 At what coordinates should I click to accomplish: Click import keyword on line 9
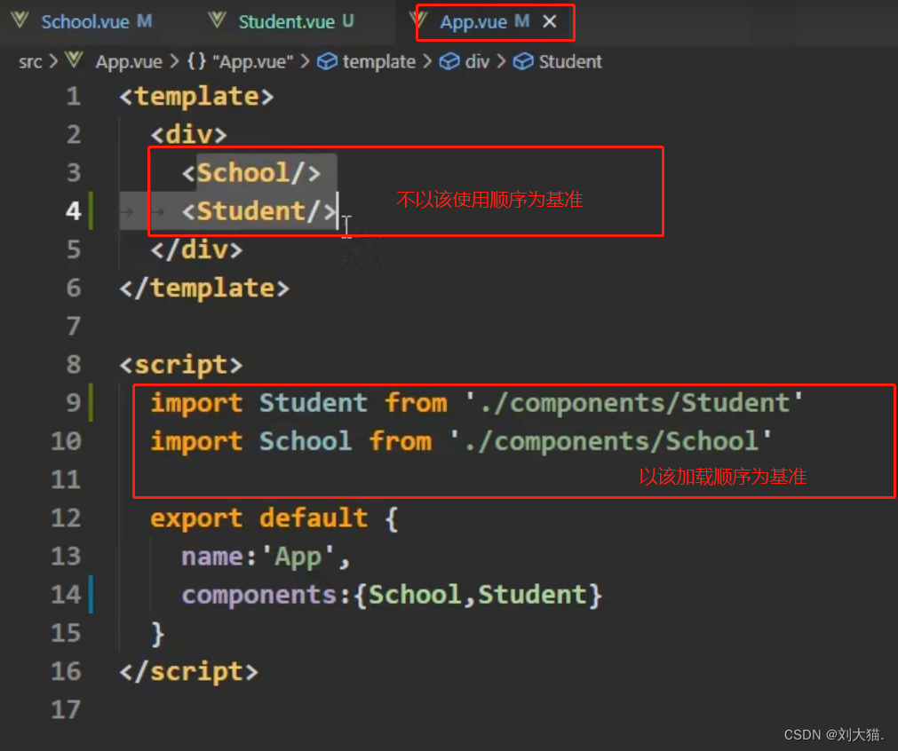196,403
